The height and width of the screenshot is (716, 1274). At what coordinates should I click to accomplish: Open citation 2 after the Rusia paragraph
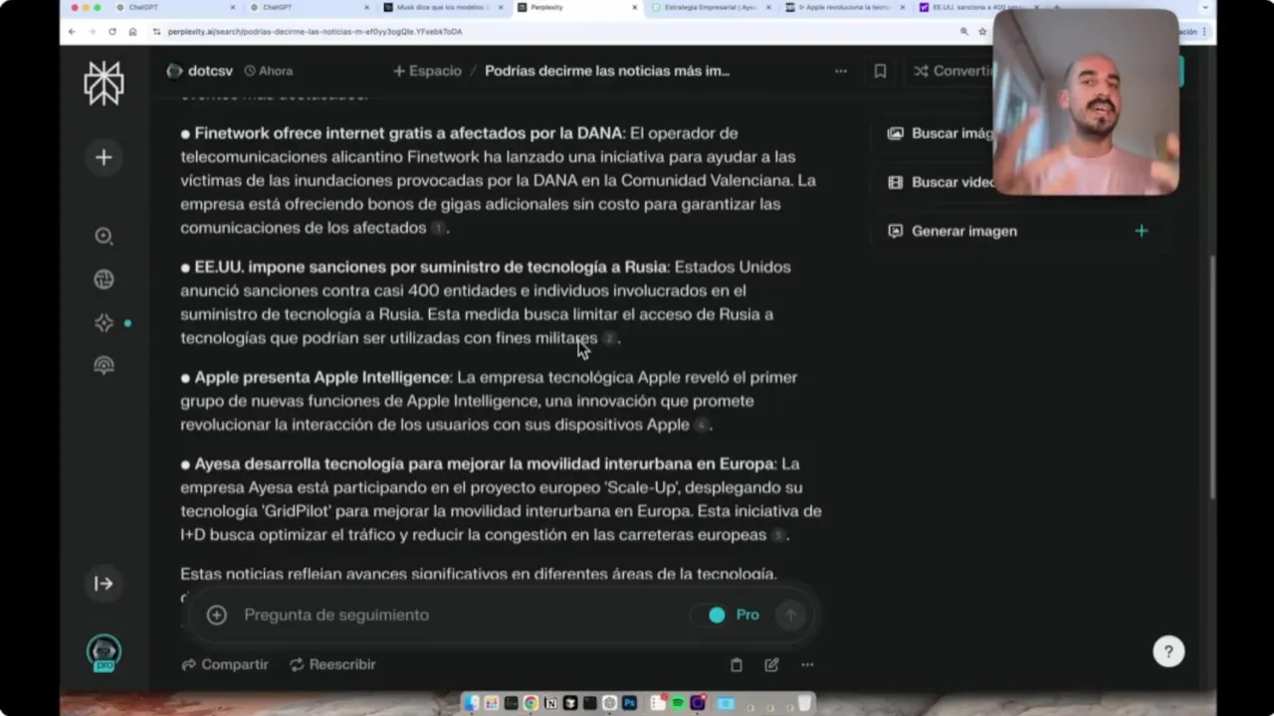point(609,338)
